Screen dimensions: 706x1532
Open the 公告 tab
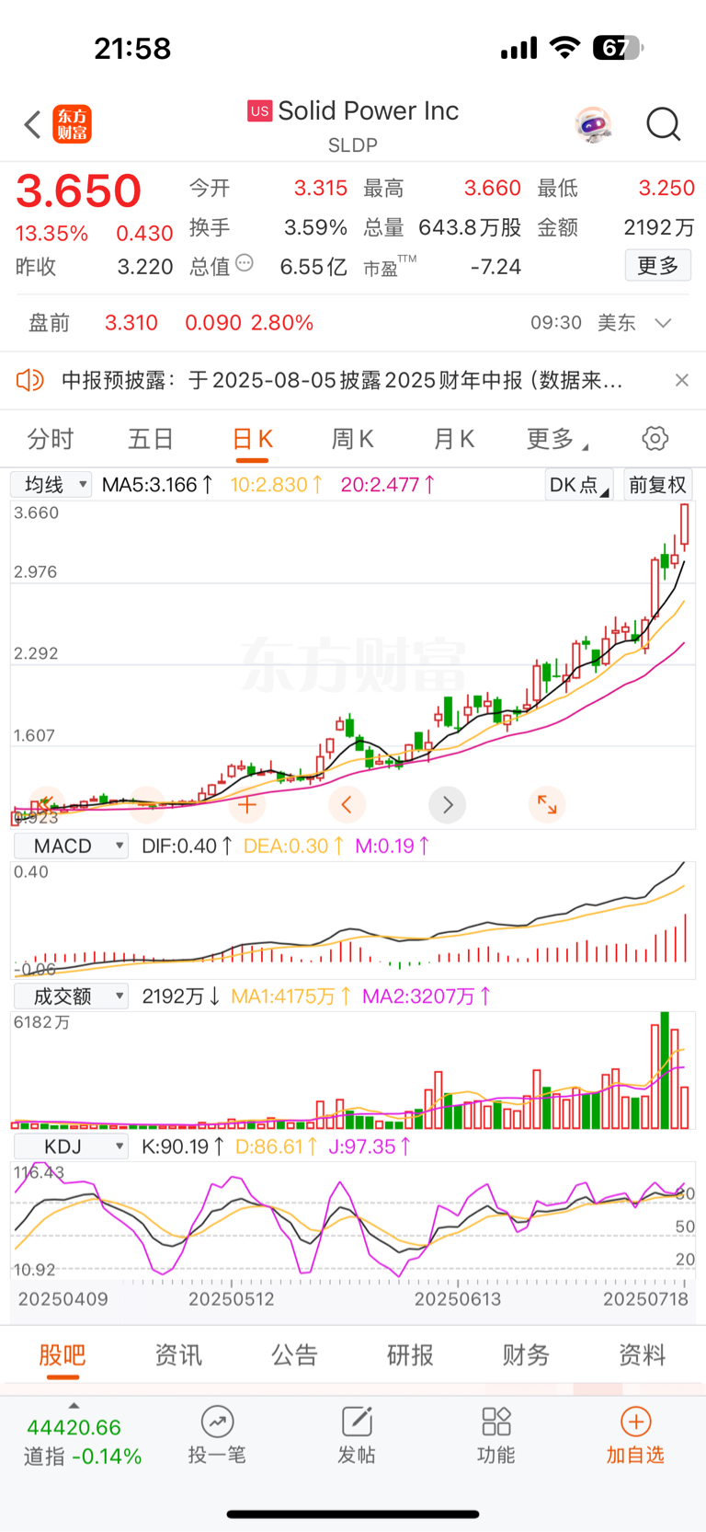coord(294,1354)
